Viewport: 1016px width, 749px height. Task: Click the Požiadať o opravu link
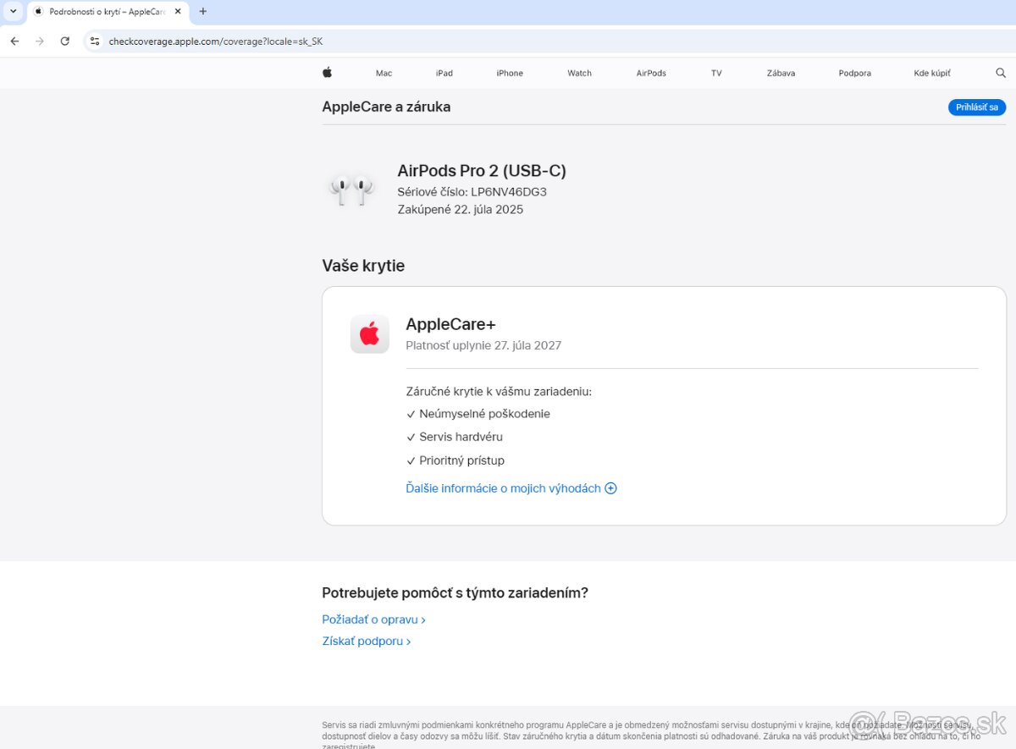coord(373,620)
